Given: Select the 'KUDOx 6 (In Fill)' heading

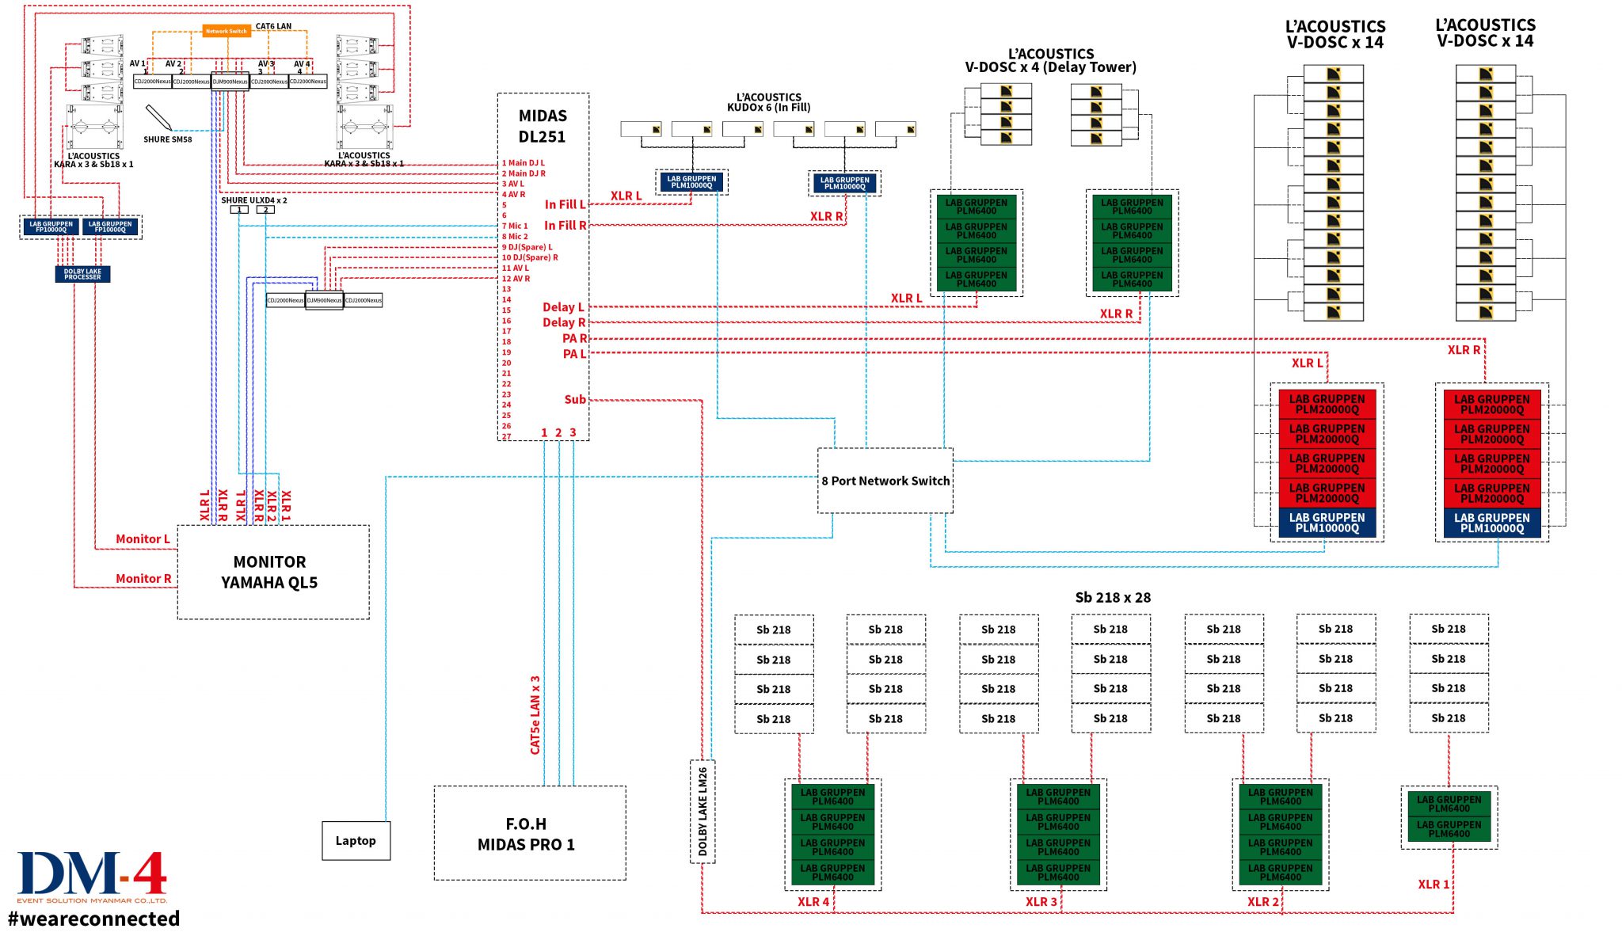Looking at the screenshot, I should (769, 108).
